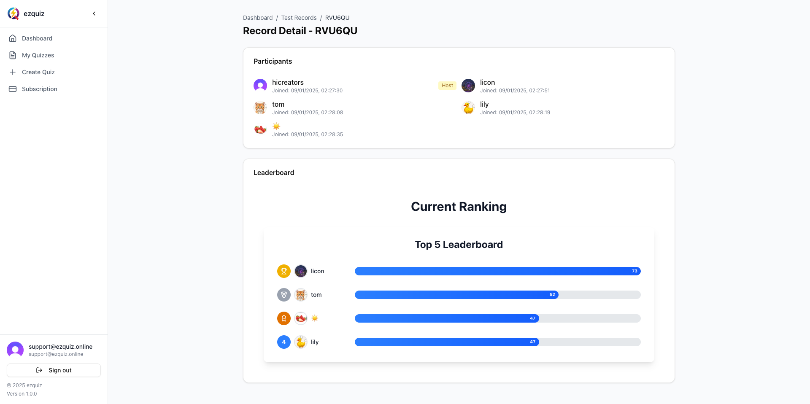Click the Dashboard breadcrumb link

tap(258, 18)
